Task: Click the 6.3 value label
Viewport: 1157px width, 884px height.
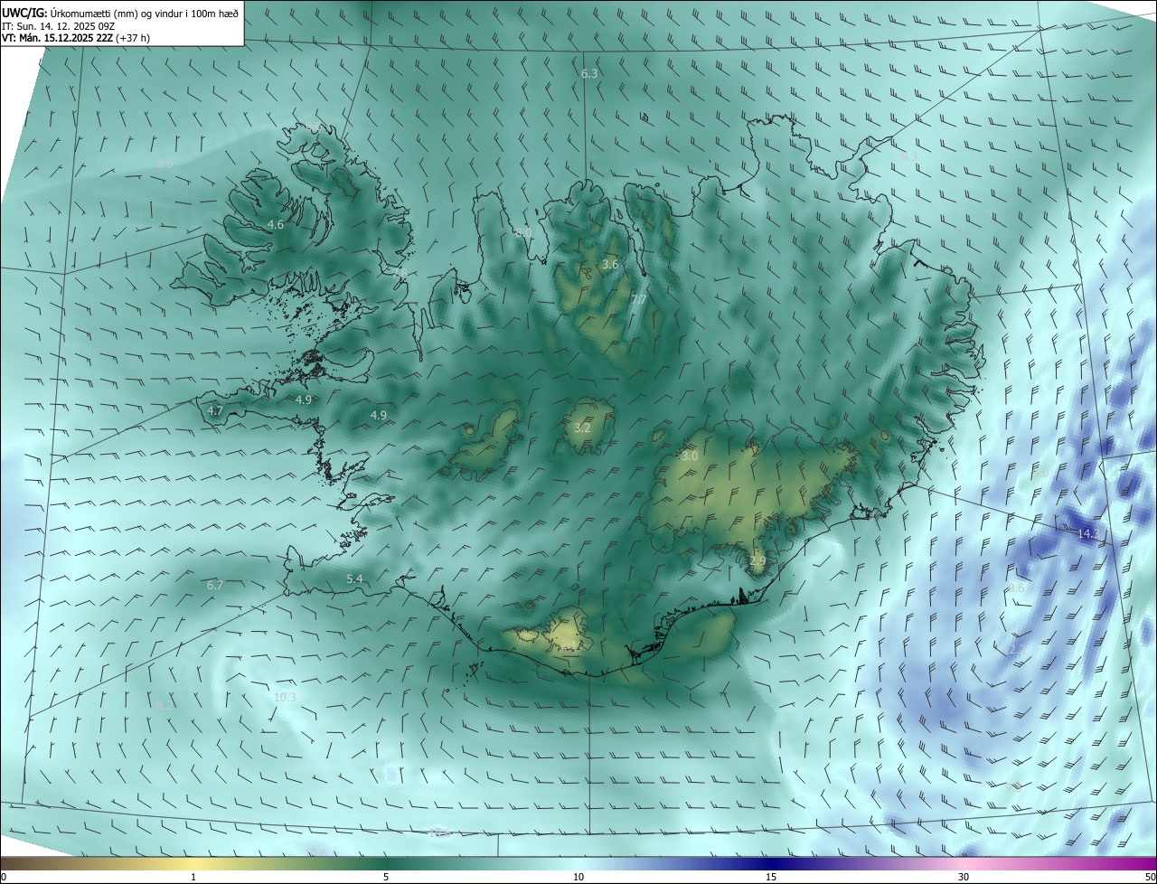Action: [589, 73]
